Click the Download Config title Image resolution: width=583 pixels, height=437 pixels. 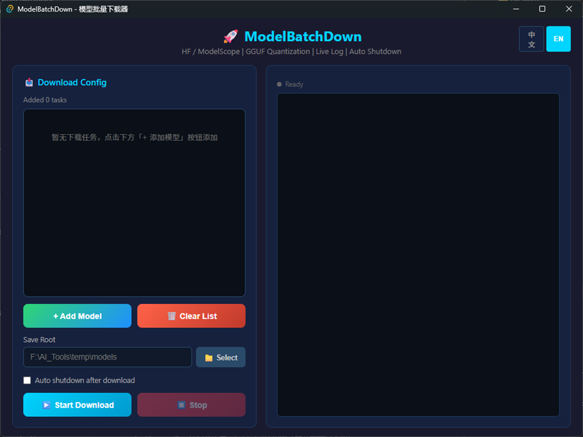click(x=72, y=82)
